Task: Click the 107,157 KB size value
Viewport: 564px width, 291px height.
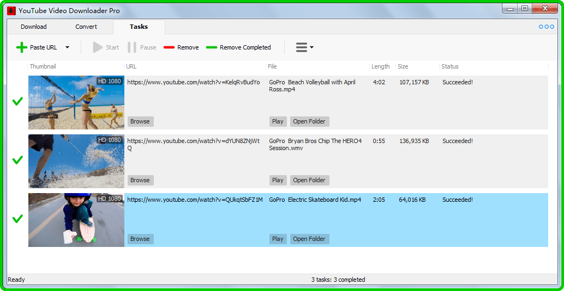Action: pyautogui.click(x=414, y=82)
